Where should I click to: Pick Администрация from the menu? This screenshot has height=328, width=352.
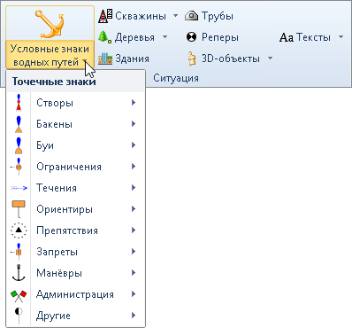[x=75, y=294]
